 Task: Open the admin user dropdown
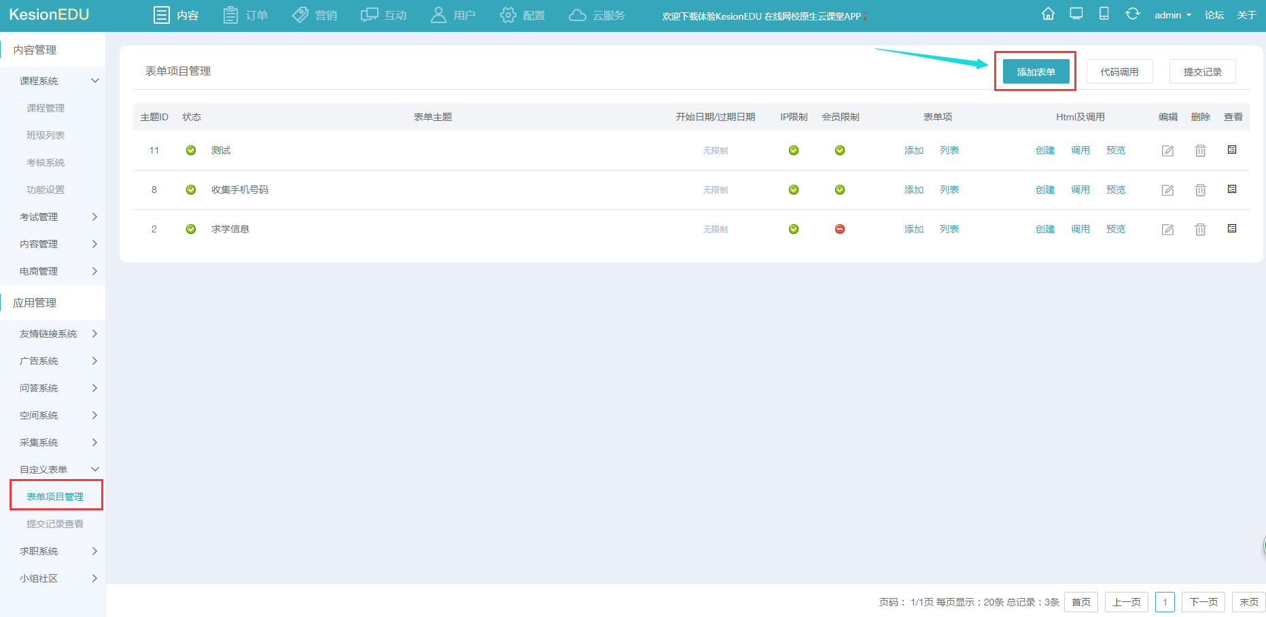coord(1172,15)
